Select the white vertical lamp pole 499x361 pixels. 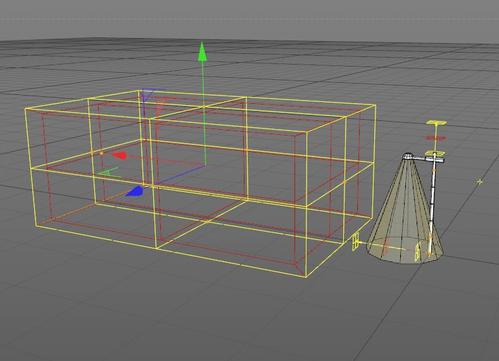pos(433,203)
